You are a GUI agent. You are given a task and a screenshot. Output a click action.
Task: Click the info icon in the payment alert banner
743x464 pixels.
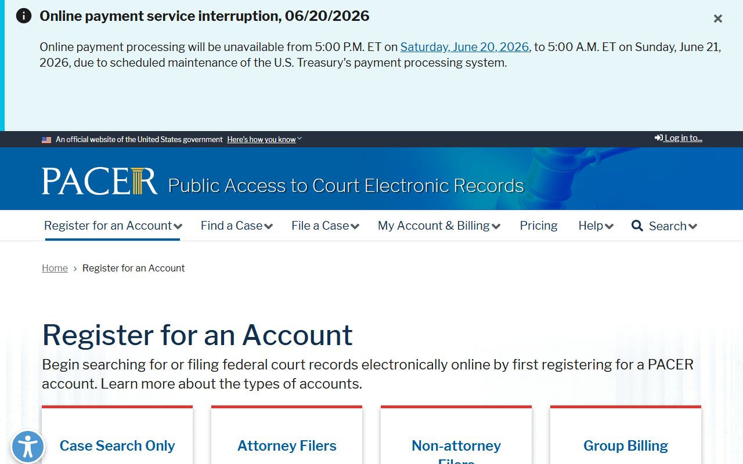(x=24, y=16)
